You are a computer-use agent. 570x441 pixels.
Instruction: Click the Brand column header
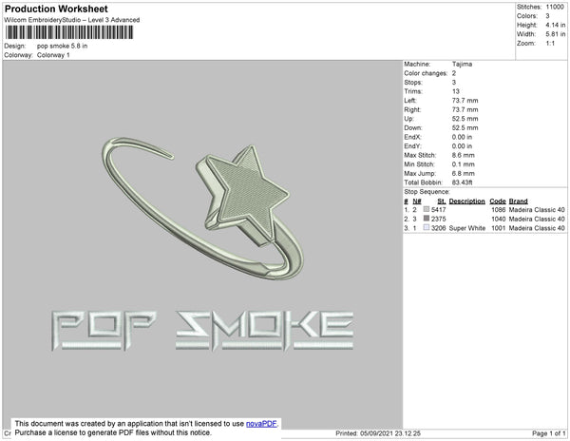click(x=519, y=201)
